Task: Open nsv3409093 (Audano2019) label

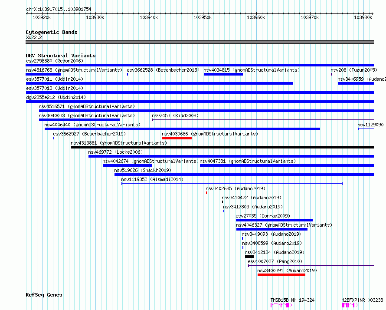Action: 272,234
